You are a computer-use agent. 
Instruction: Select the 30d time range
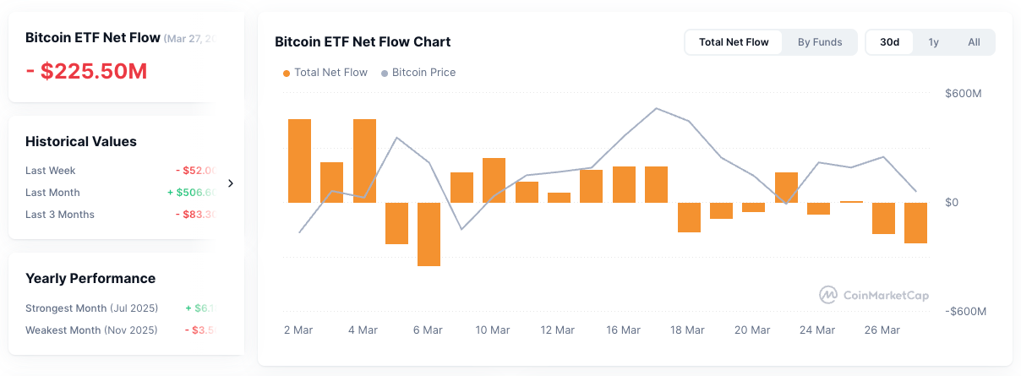(x=890, y=42)
